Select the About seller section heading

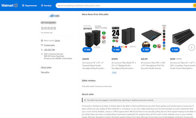88,94
